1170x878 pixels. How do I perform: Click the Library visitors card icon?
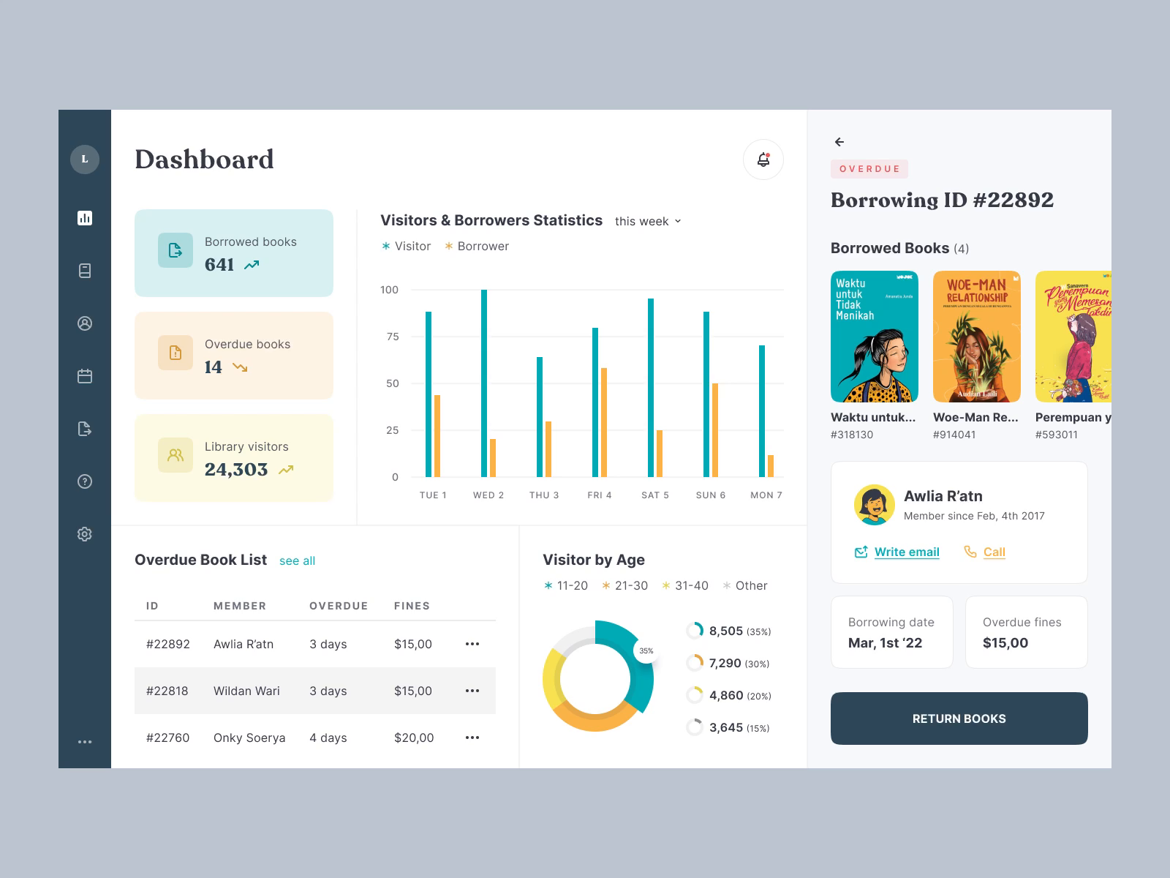coord(175,455)
